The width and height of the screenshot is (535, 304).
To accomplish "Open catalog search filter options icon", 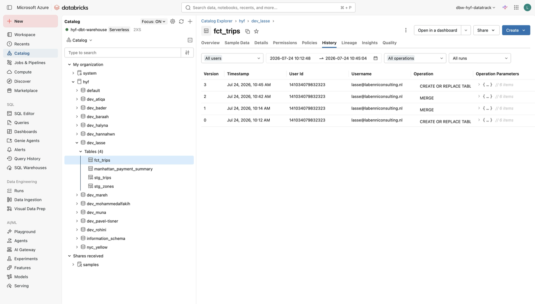I will point(187,53).
